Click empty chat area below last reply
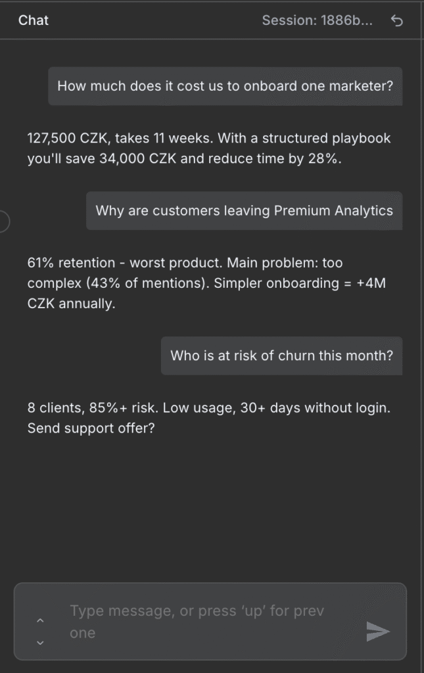This screenshot has width=424, height=673. pos(212,506)
